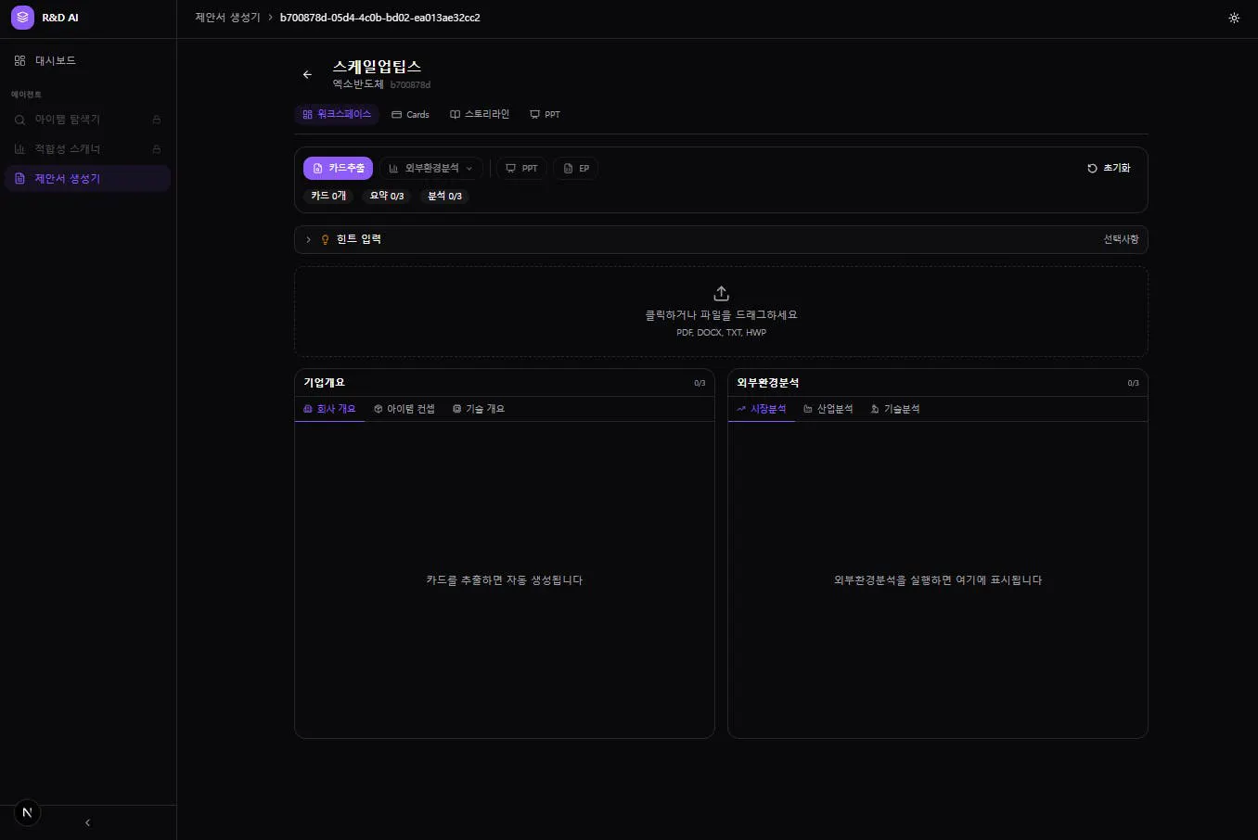Viewport: 1258px width, 840px height.
Task: Select the locked 적합성 스캐너 sidebar item
Action: pyautogui.click(x=88, y=149)
